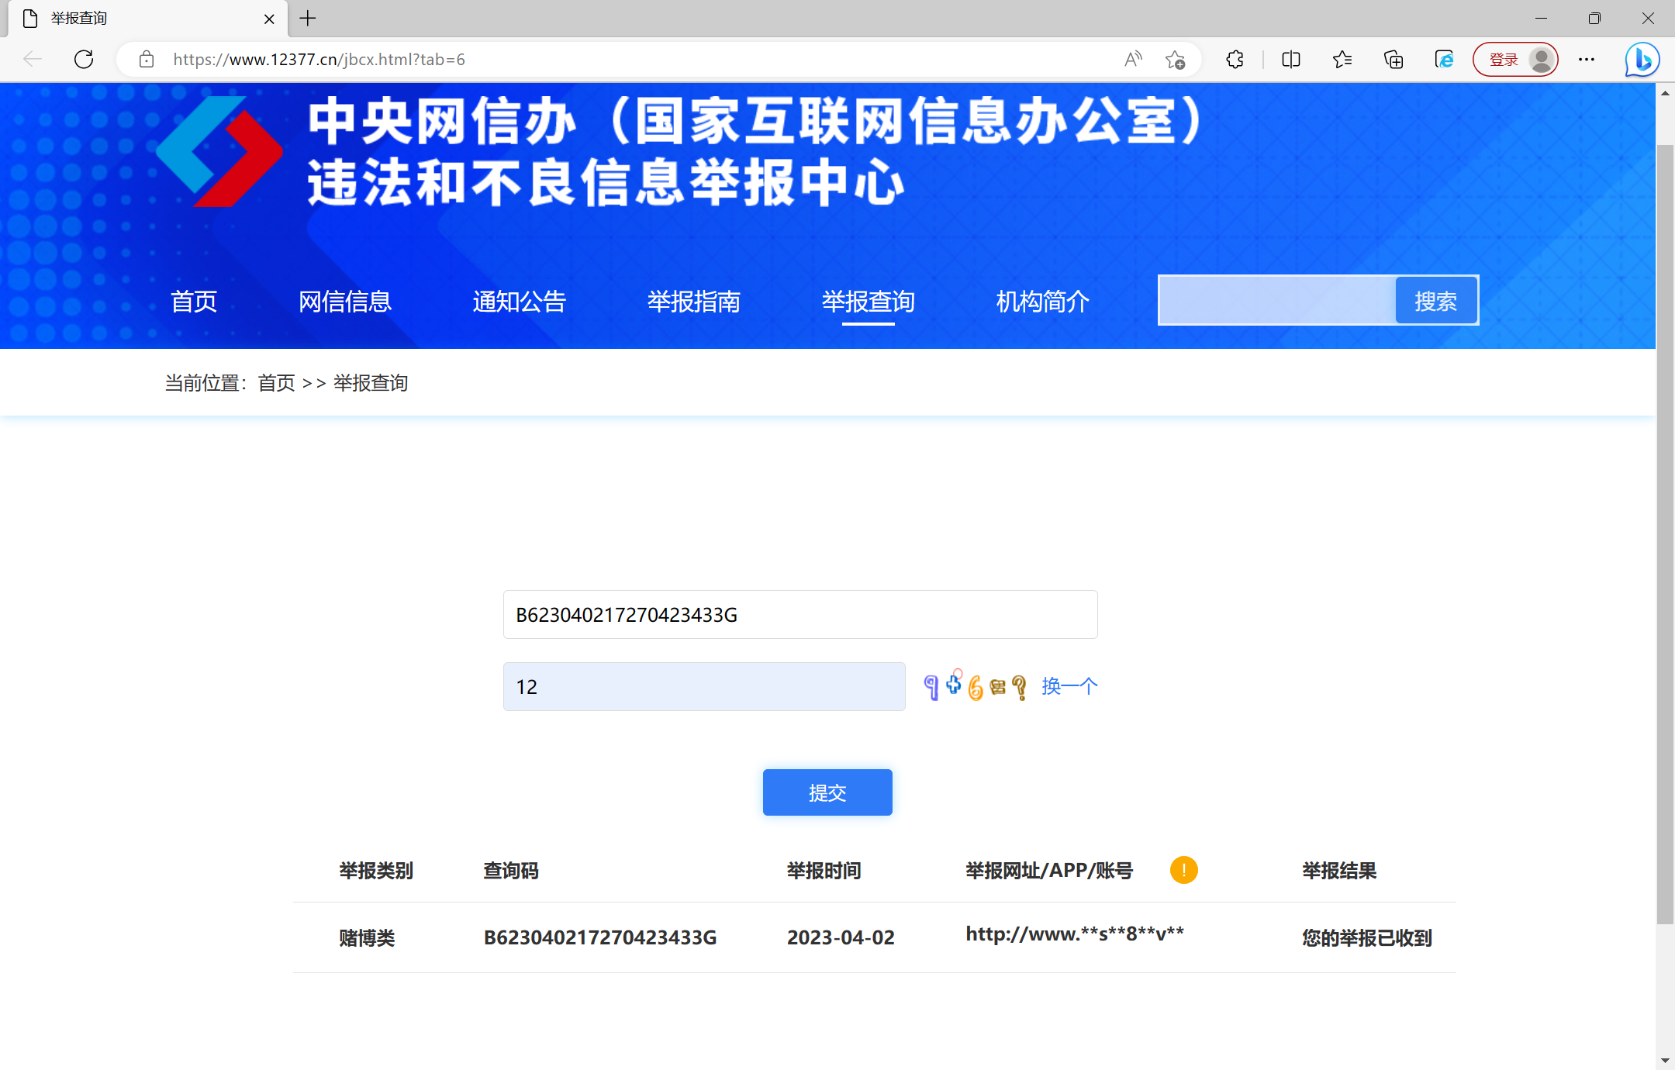This screenshot has height=1070, width=1675.
Task: Open site information via the lock icon
Action: tap(147, 59)
